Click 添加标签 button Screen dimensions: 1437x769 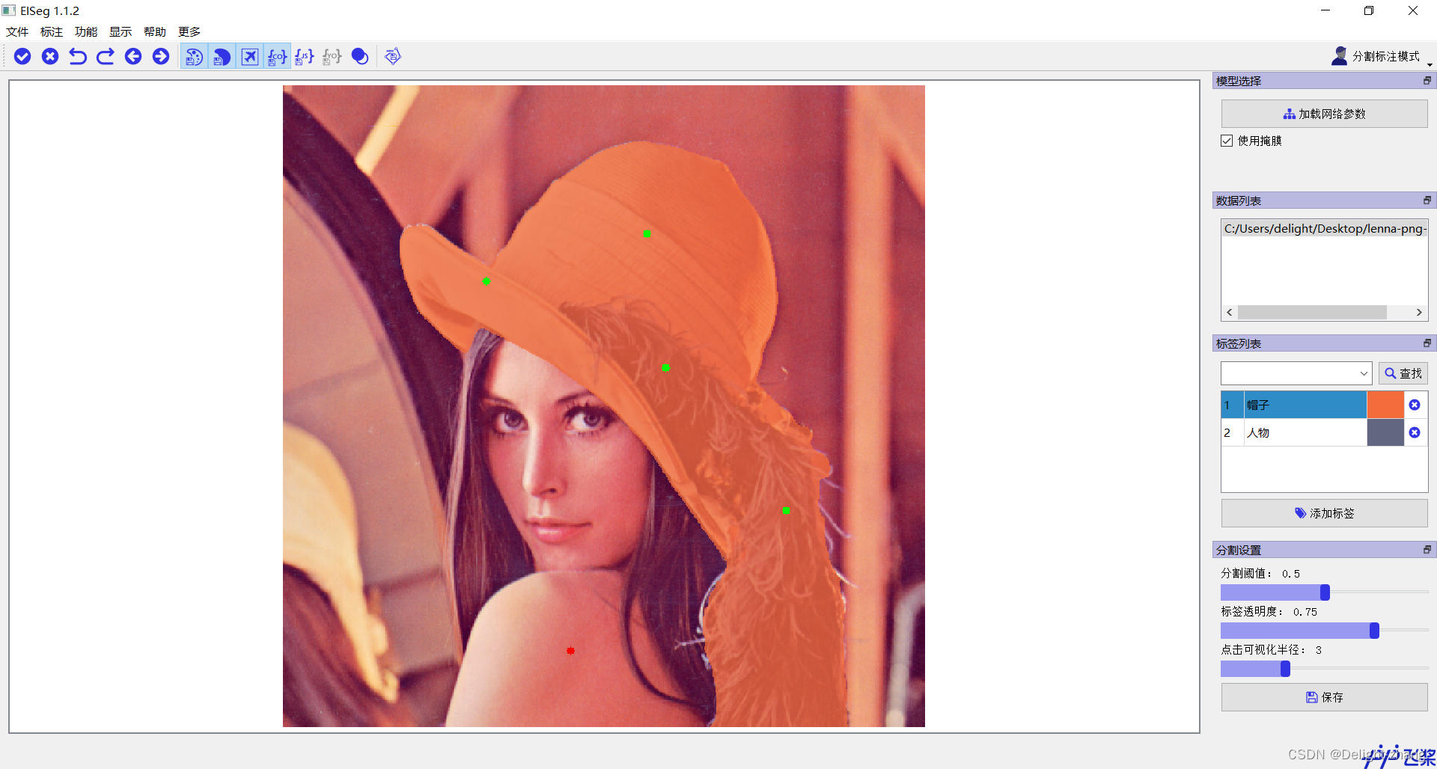click(x=1324, y=513)
